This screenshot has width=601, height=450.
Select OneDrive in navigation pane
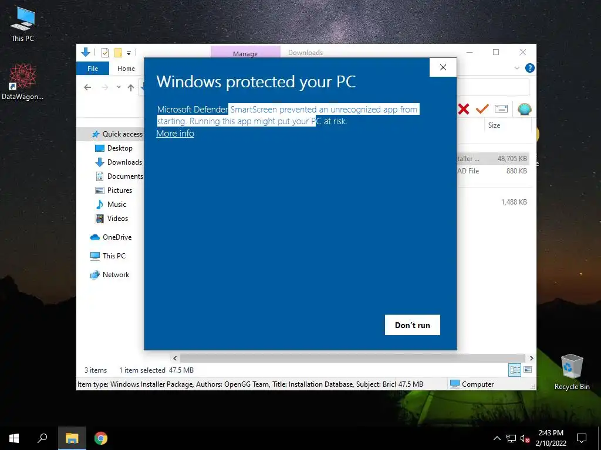(111, 237)
